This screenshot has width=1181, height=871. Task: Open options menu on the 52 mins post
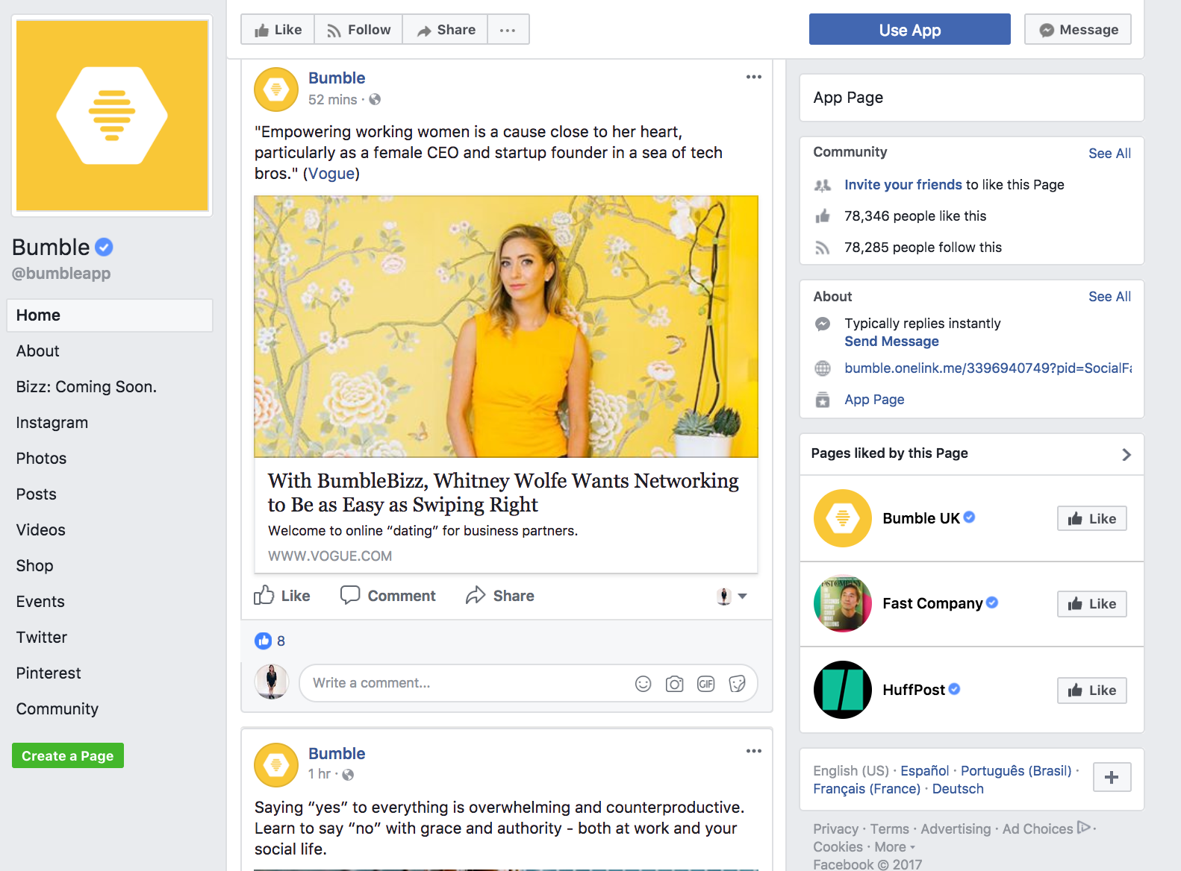[x=753, y=77]
